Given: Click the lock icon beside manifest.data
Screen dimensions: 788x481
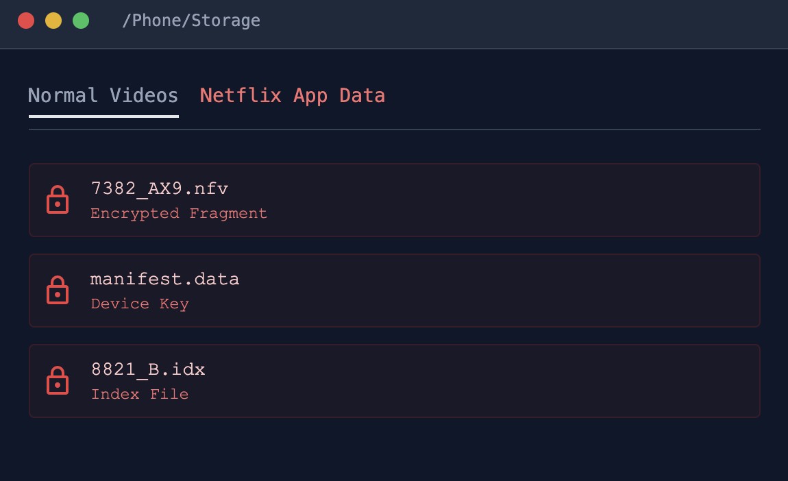Looking at the screenshot, I should click(x=58, y=291).
